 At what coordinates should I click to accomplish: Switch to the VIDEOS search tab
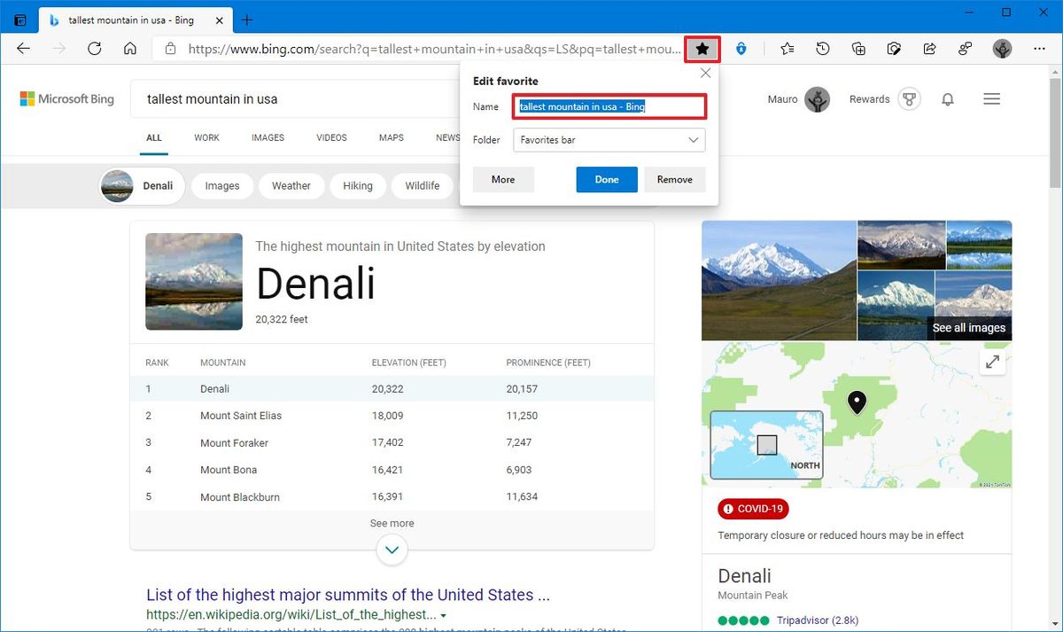(x=330, y=137)
